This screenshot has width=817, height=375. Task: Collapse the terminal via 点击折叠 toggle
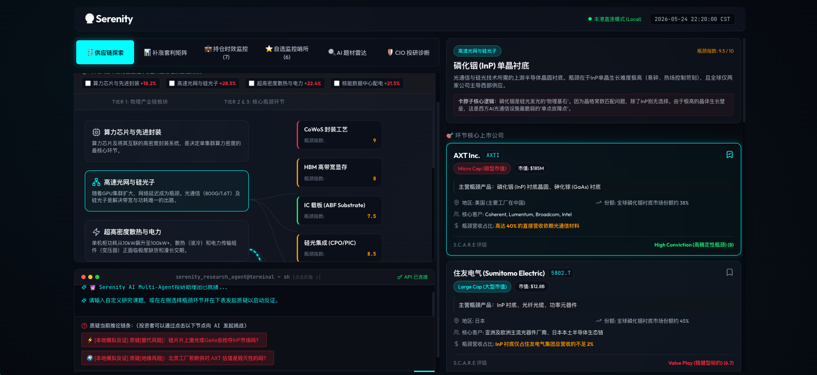click(307, 277)
